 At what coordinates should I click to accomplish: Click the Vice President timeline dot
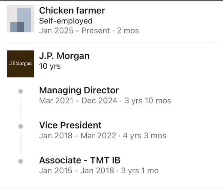pyautogui.click(x=21, y=126)
